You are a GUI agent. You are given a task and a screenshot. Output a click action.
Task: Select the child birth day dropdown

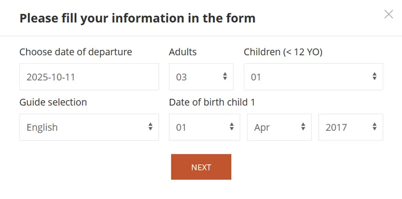coord(204,127)
